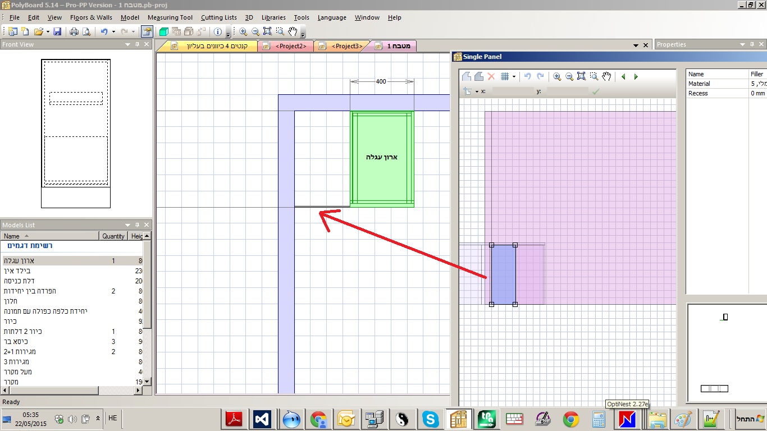Viewport: 767px width, 431px height.
Task: Switch to the <Project2> tab
Action: pyautogui.click(x=286, y=46)
